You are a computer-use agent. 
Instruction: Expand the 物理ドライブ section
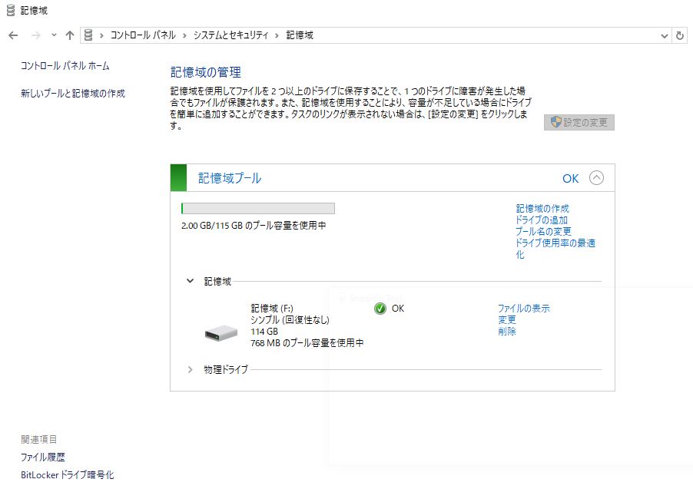191,369
